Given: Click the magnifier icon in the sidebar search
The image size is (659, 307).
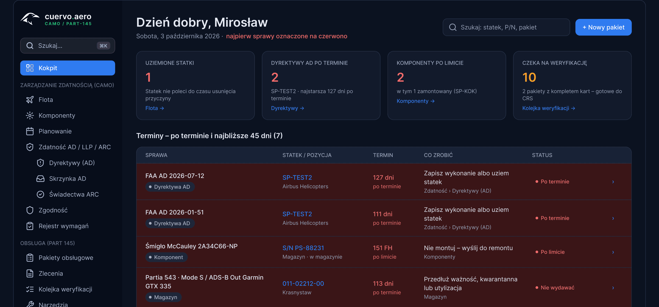Looking at the screenshot, I should [x=30, y=46].
